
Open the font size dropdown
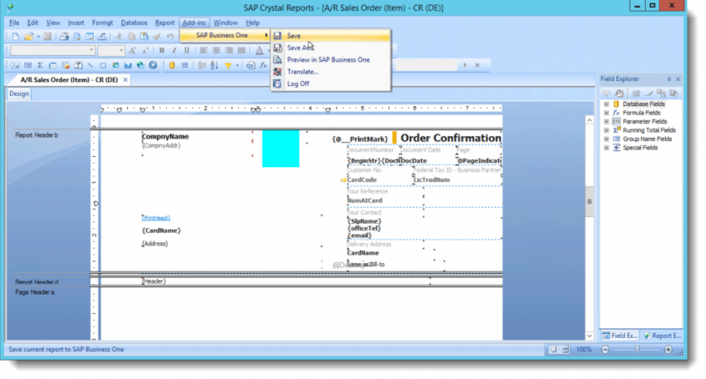click(x=121, y=50)
